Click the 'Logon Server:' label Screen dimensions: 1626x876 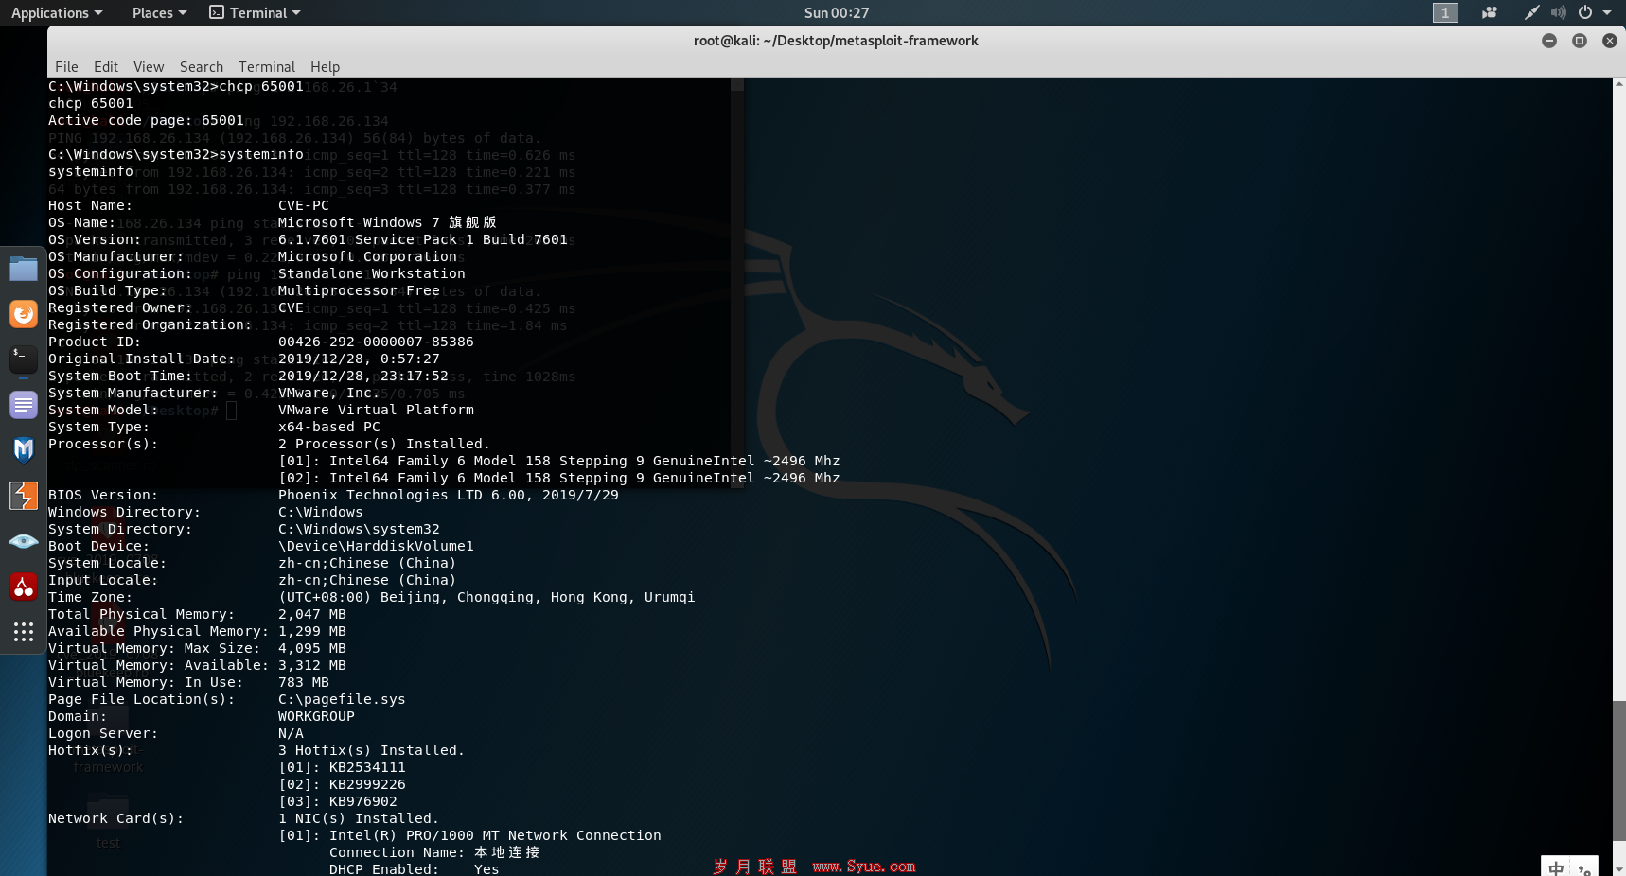[103, 733]
